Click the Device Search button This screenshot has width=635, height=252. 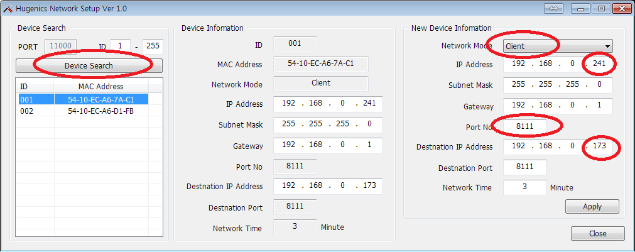89,65
